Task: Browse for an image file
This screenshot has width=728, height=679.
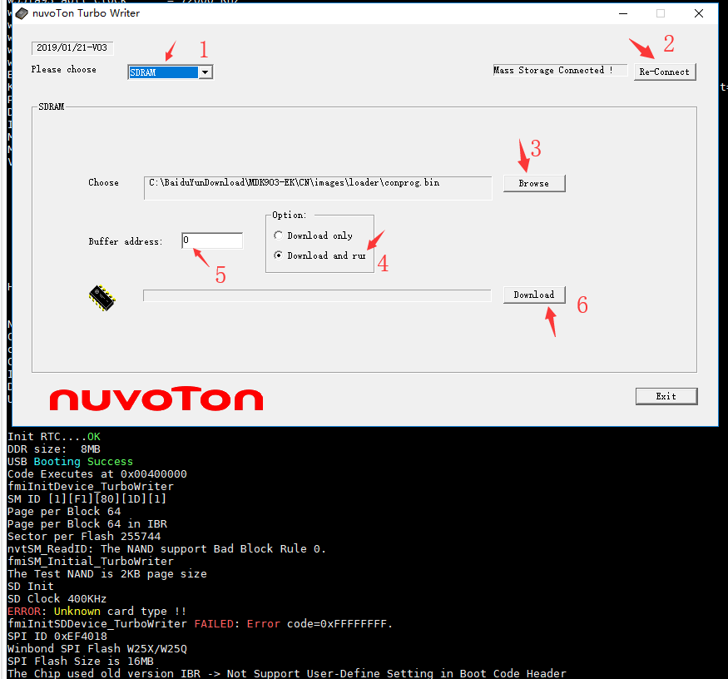Action: coord(534,183)
